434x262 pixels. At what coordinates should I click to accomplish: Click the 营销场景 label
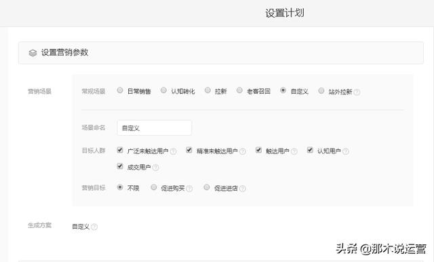(39, 91)
